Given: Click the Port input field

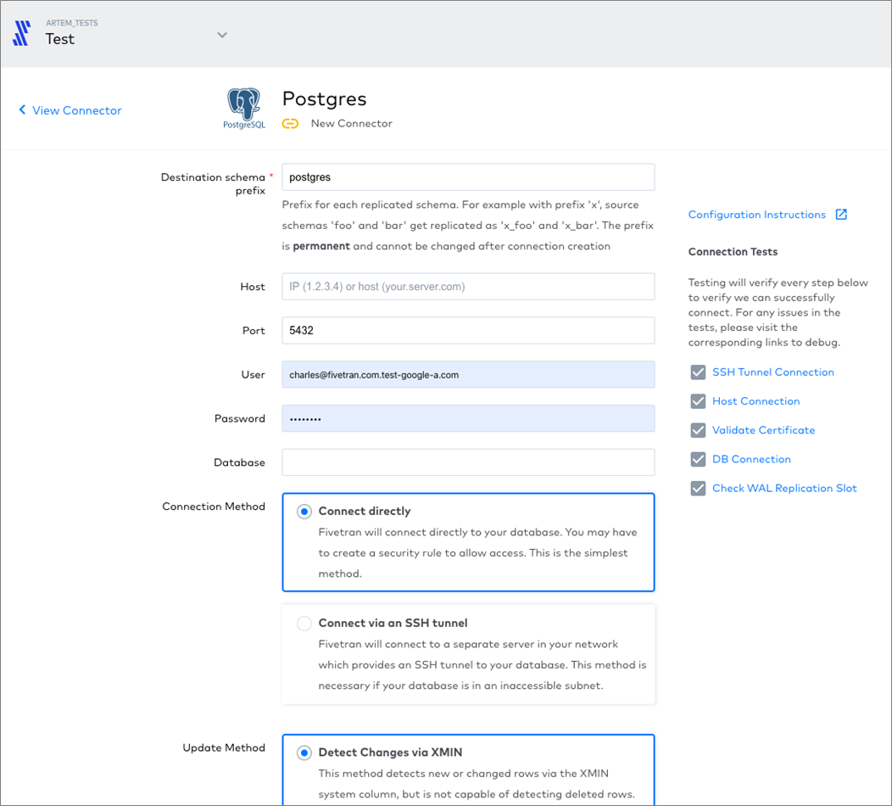Looking at the screenshot, I should tap(468, 330).
